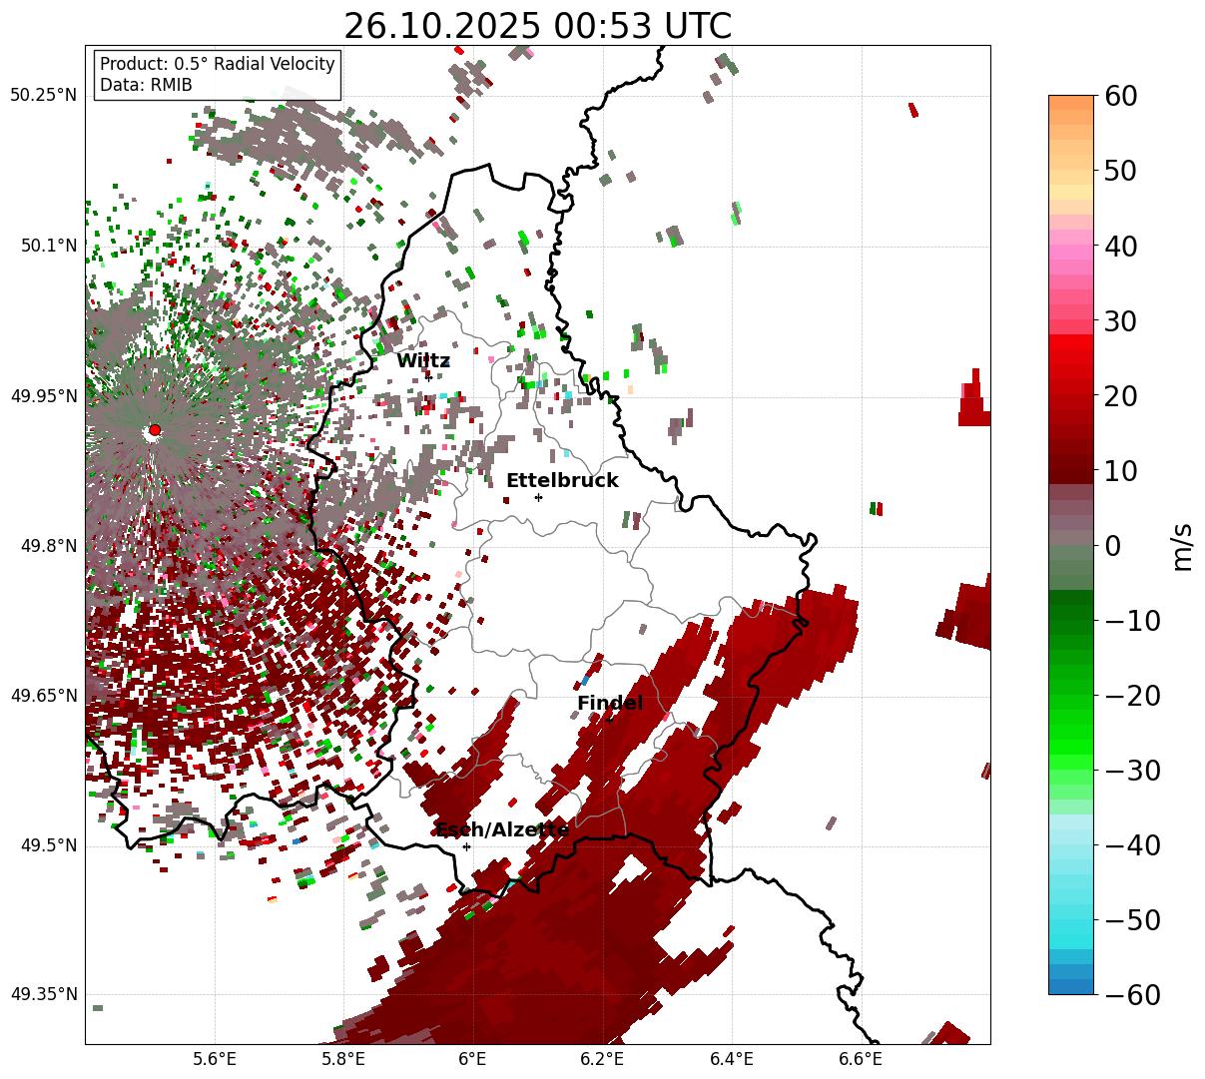
Task: Click the Findel cross marker
Action: 610,720
